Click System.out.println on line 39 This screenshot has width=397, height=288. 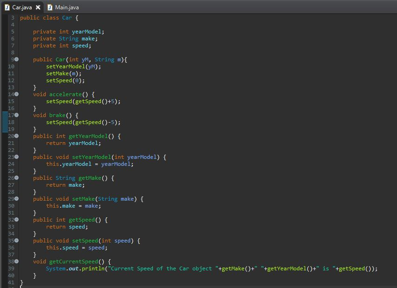pyautogui.click(x=75, y=268)
